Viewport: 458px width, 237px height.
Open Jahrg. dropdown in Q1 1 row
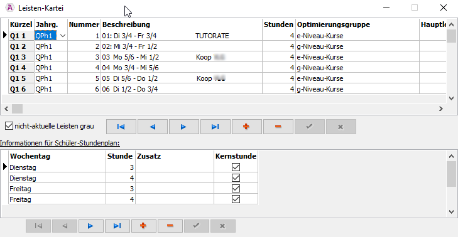pyautogui.click(x=62, y=36)
